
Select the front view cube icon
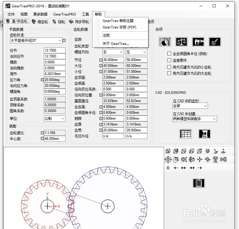[168, 151]
